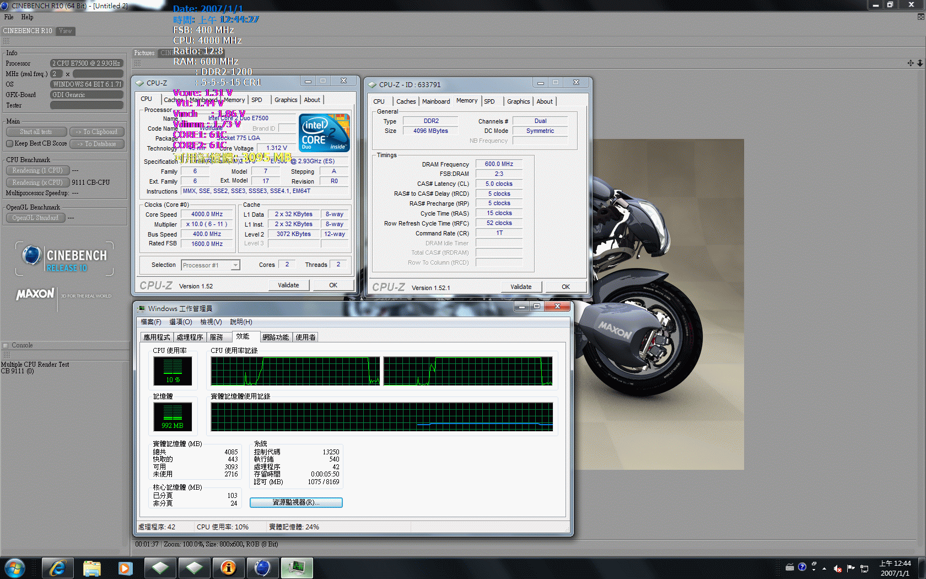Click the Tester input field in Cinebench
The image size is (926, 579).
(x=87, y=105)
